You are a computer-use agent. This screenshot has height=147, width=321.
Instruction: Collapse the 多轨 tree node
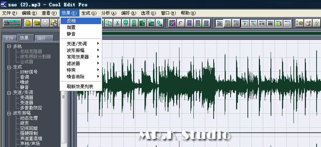(9, 46)
